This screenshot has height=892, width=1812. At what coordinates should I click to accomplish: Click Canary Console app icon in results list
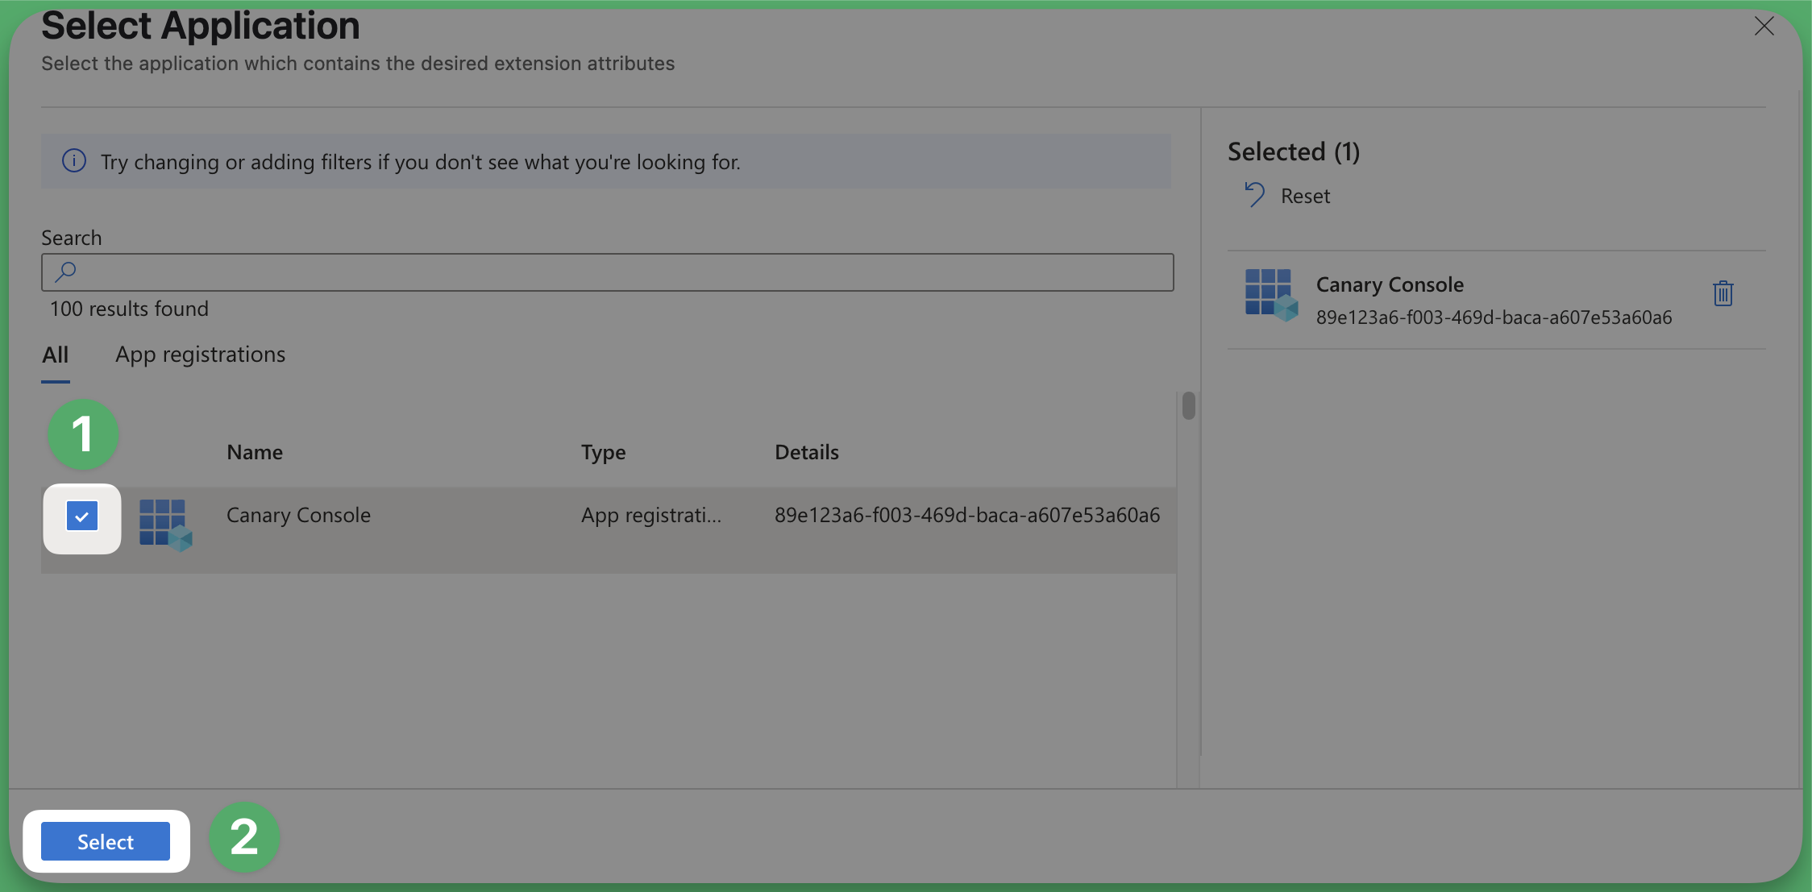[x=165, y=525]
